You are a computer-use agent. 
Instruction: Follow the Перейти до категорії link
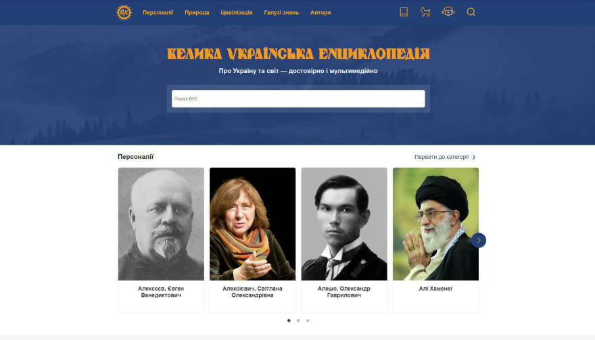coord(442,157)
